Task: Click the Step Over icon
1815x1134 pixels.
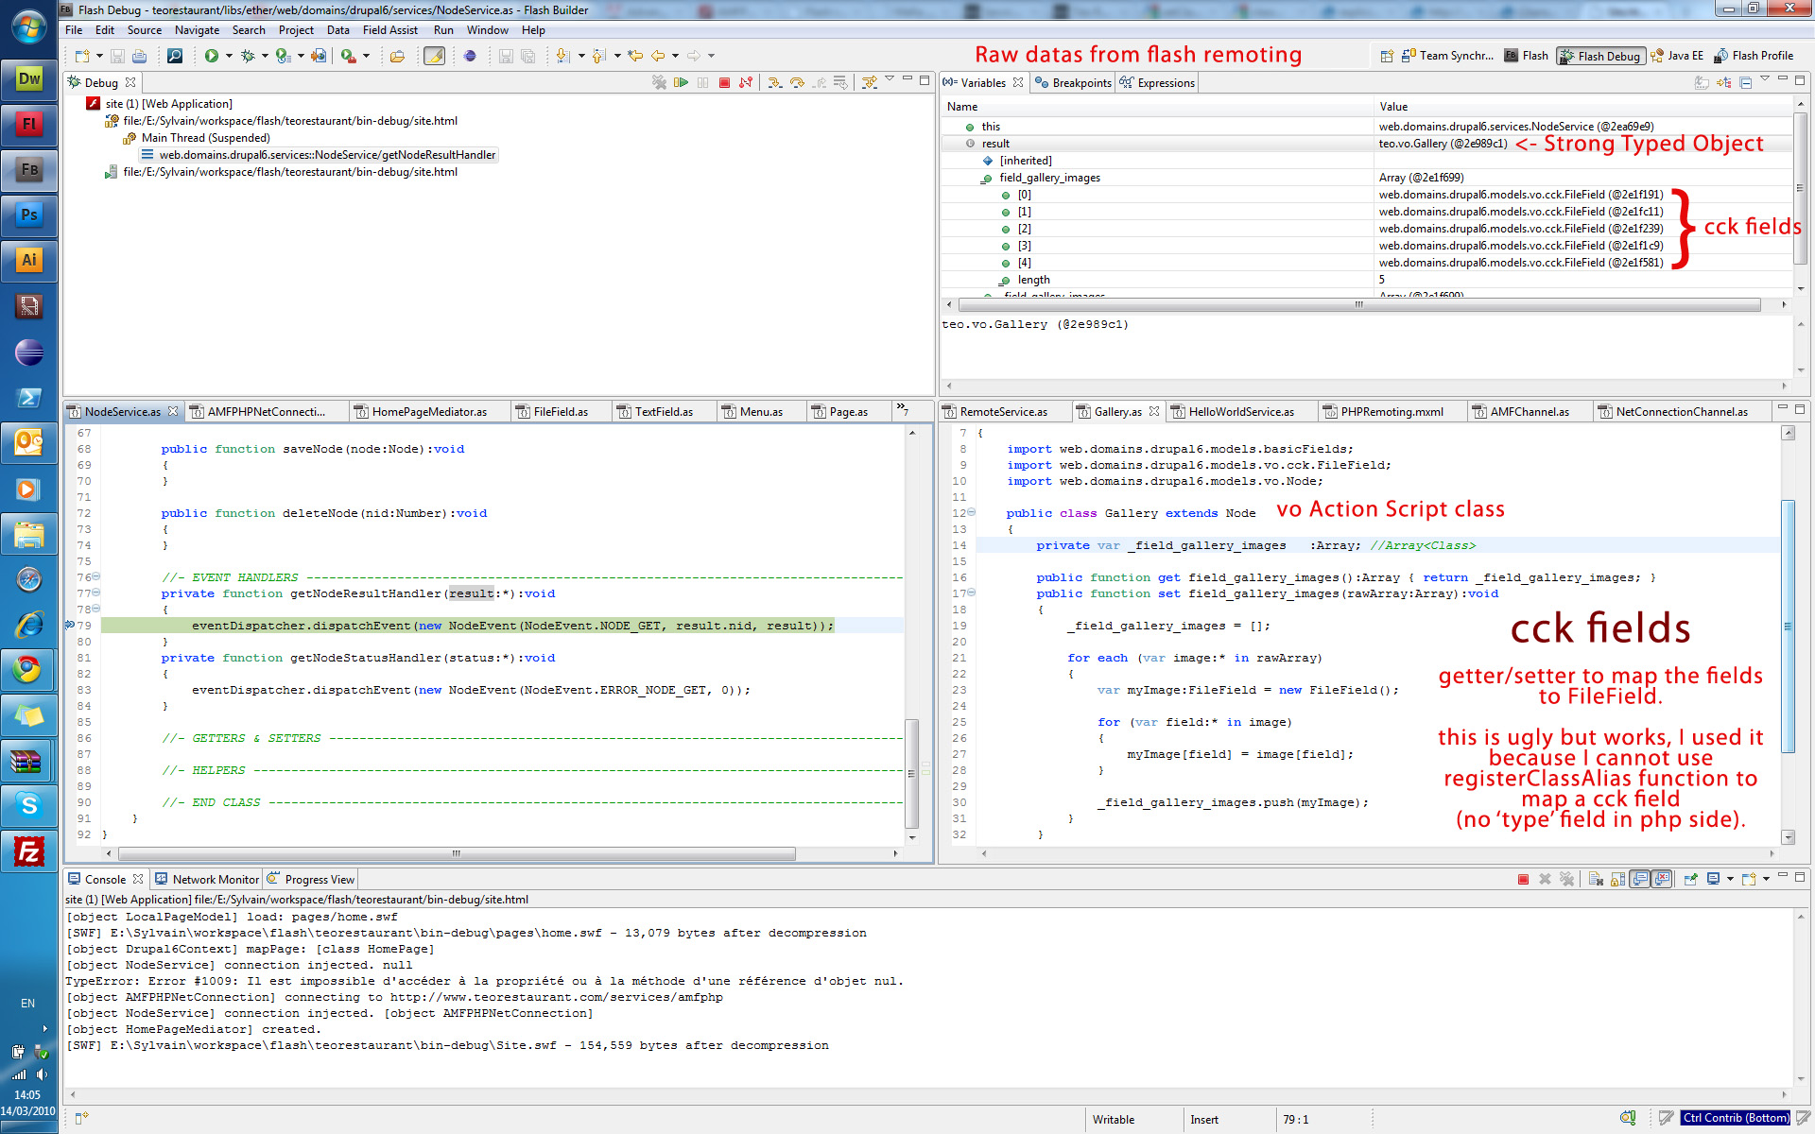Action: (797, 83)
